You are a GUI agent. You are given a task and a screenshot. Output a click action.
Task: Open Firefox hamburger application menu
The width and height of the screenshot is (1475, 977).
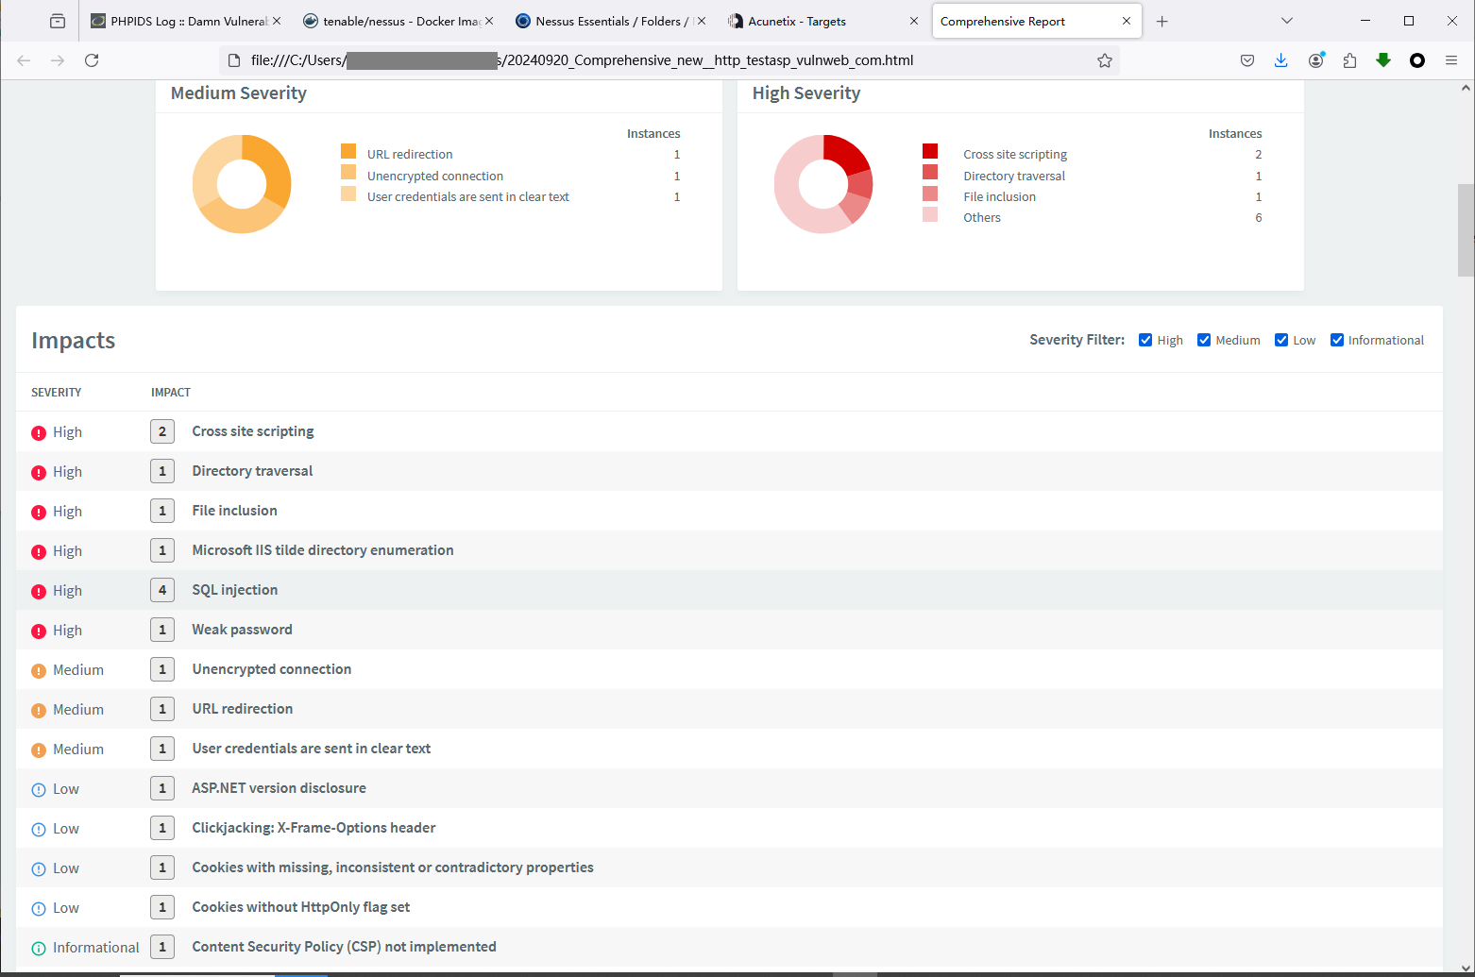tap(1451, 60)
